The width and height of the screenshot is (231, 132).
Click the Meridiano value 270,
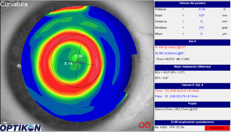tap(201, 28)
